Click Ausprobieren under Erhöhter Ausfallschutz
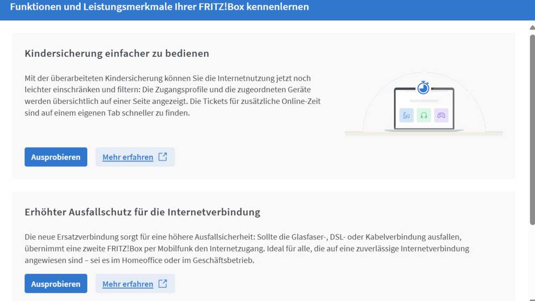This screenshot has height=301, width=535. tap(56, 284)
